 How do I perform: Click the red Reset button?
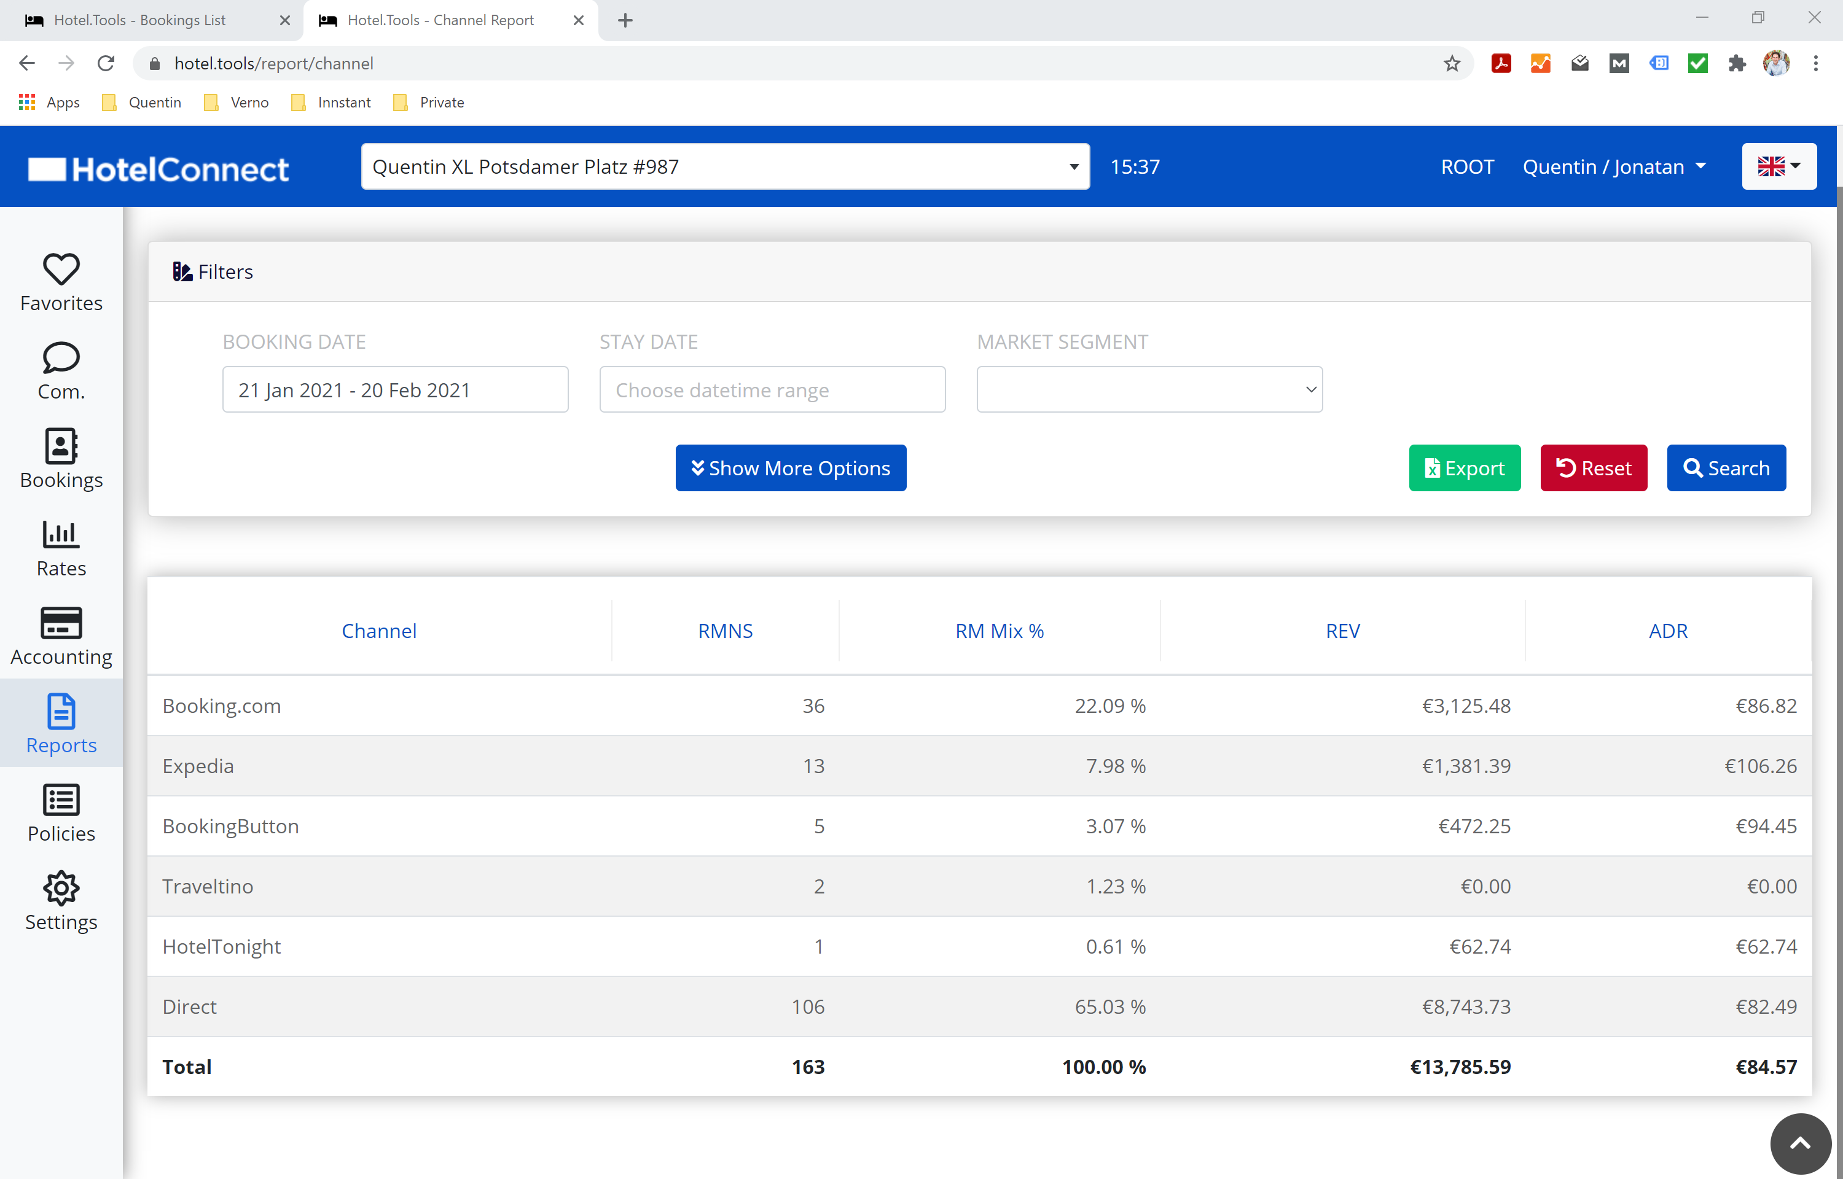click(x=1594, y=468)
